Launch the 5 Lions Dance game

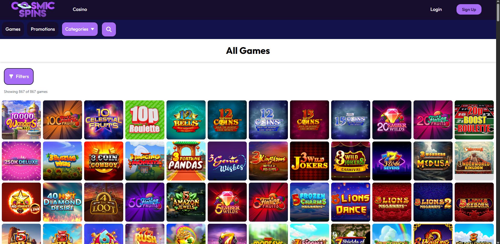coord(351,202)
